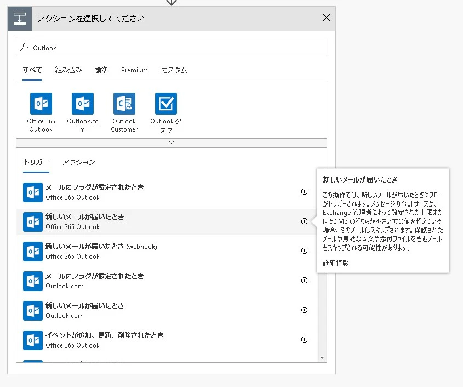The width and height of the screenshot is (463, 387).
Task: Click the icon beside Outlook.com 新しいメールが届いたとき
Action: click(x=33, y=310)
